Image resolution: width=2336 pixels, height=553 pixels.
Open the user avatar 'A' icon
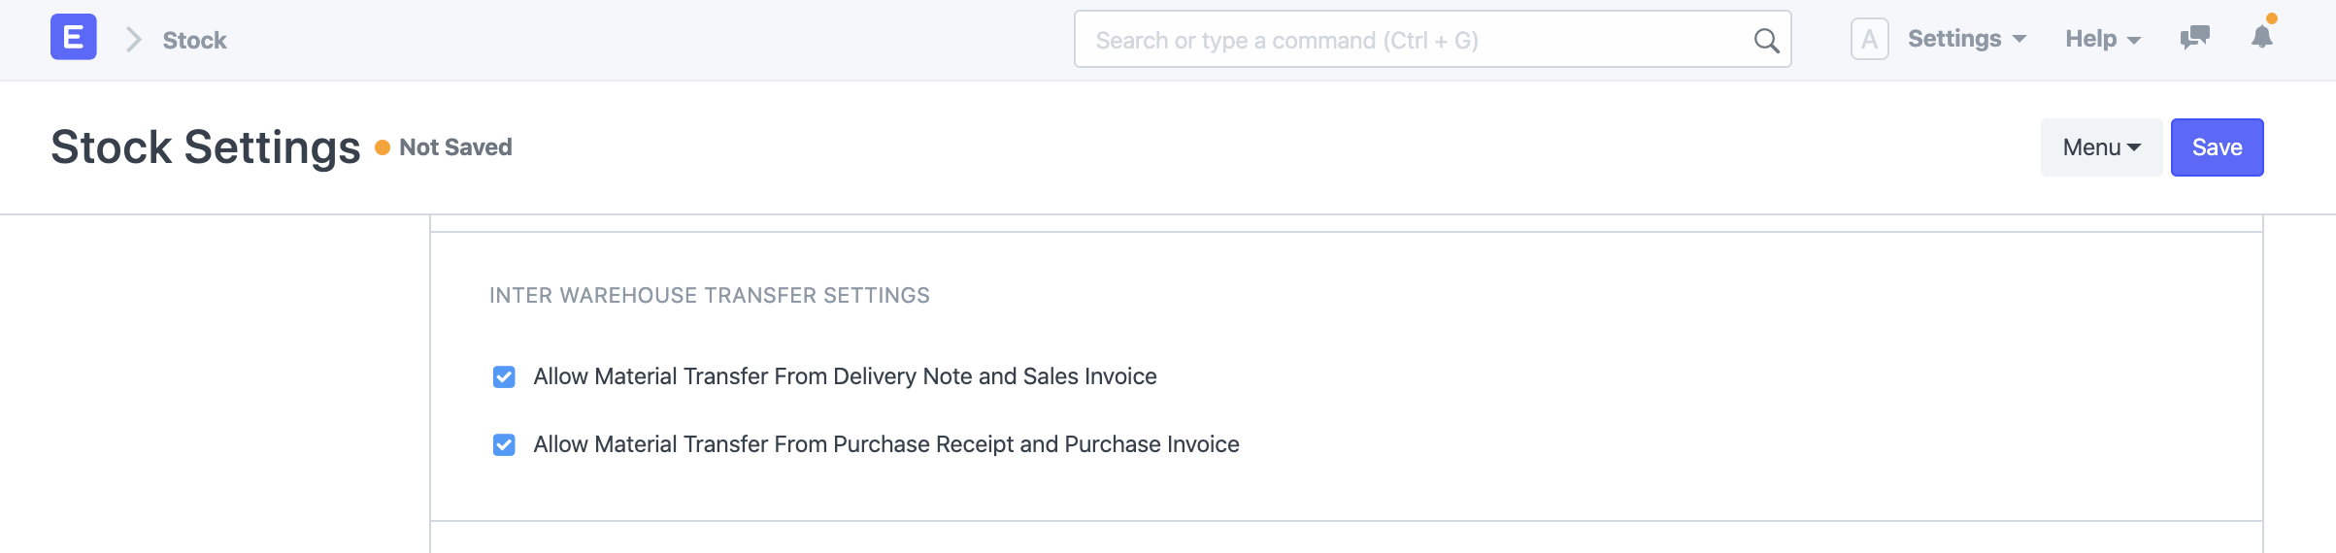click(x=1869, y=40)
